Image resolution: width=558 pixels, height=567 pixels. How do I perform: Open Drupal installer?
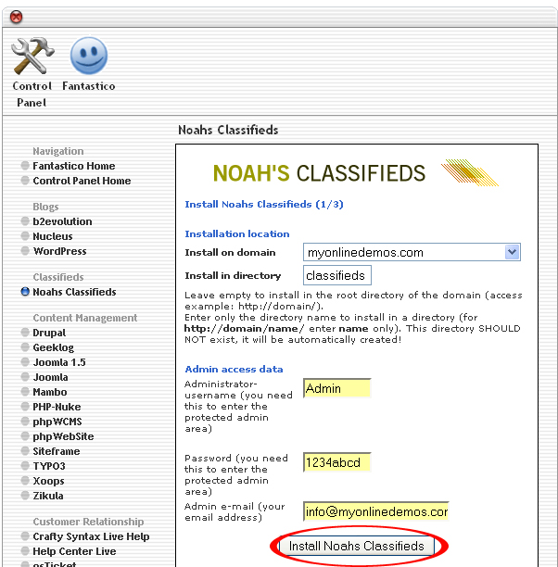pos(49,333)
